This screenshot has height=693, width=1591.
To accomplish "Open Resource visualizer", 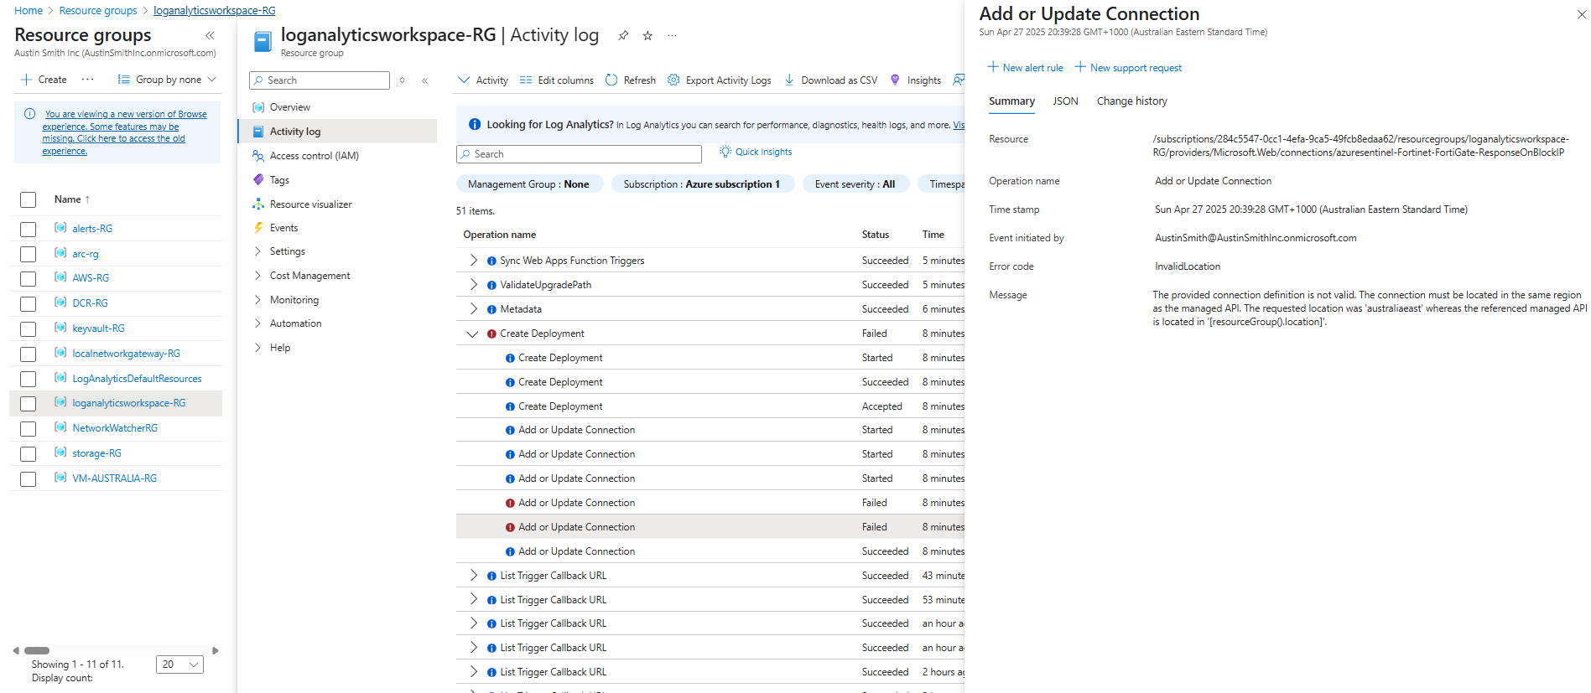I will tap(310, 204).
